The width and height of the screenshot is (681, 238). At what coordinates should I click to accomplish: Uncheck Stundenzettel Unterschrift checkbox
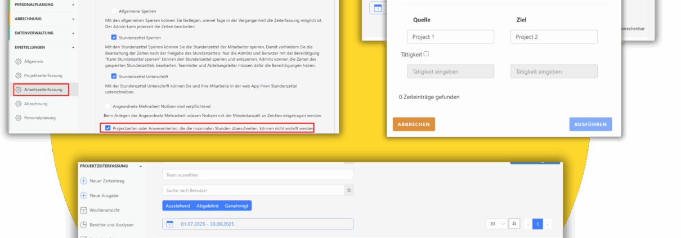114,76
